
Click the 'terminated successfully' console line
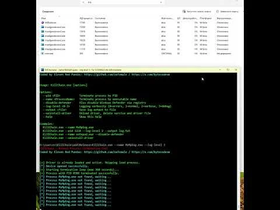pos(79,173)
